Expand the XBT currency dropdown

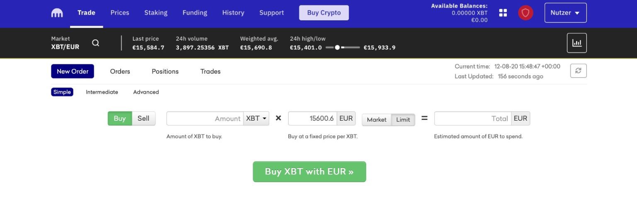(256, 118)
